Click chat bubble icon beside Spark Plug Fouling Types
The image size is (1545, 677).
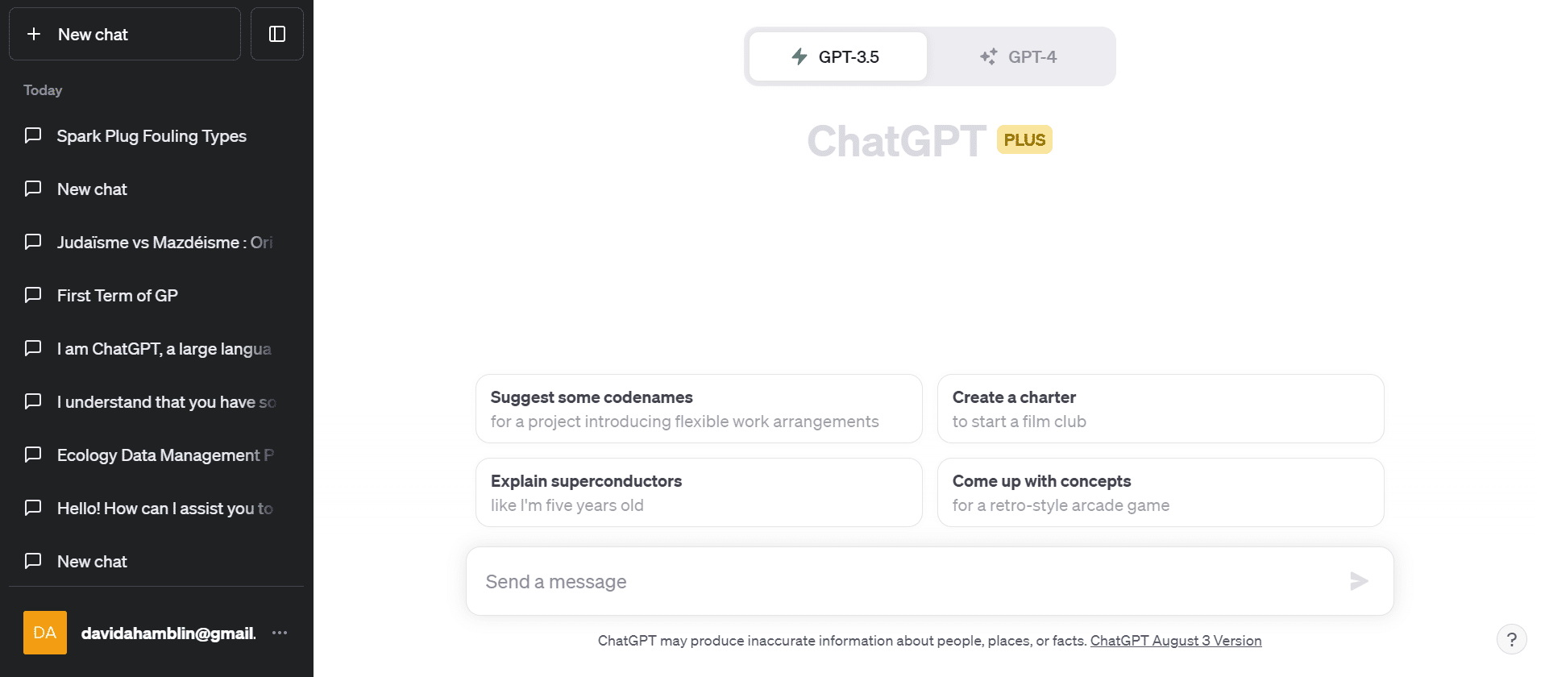tap(33, 135)
